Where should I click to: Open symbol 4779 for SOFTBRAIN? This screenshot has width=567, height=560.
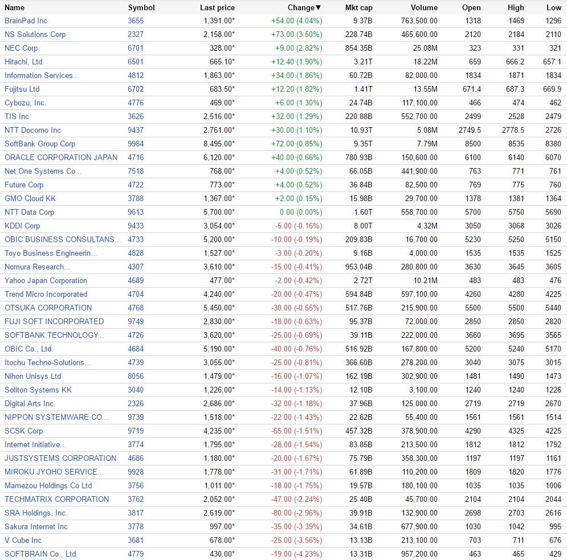136,554
